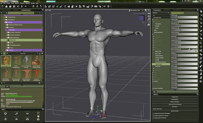203x123 pixels.
Task: Check Apply Spawned Morph box
Action: [x=154, y=118]
